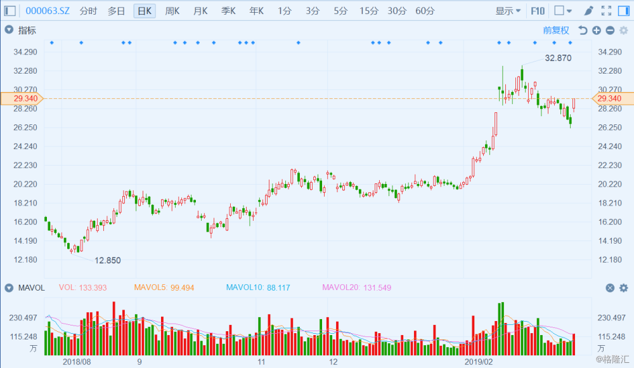Click the right 29.340 price marker
634x368 pixels.
point(612,98)
